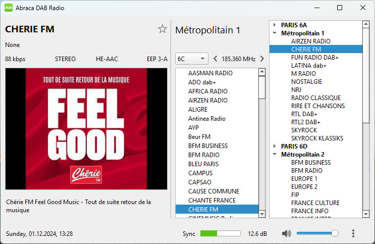Click the 185.360 MHz frequency label
Viewport: 375px width, 244px height.
tap(238, 59)
